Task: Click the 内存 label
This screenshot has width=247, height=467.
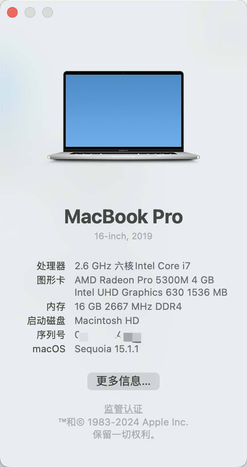Action: coord(56,306)
